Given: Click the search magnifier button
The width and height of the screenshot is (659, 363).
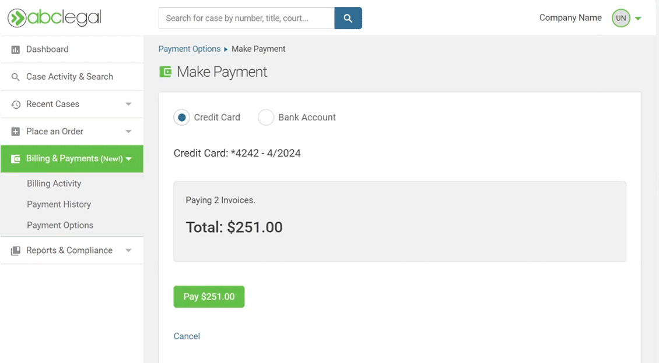Looking at the screenshot, I should [348, 18].
